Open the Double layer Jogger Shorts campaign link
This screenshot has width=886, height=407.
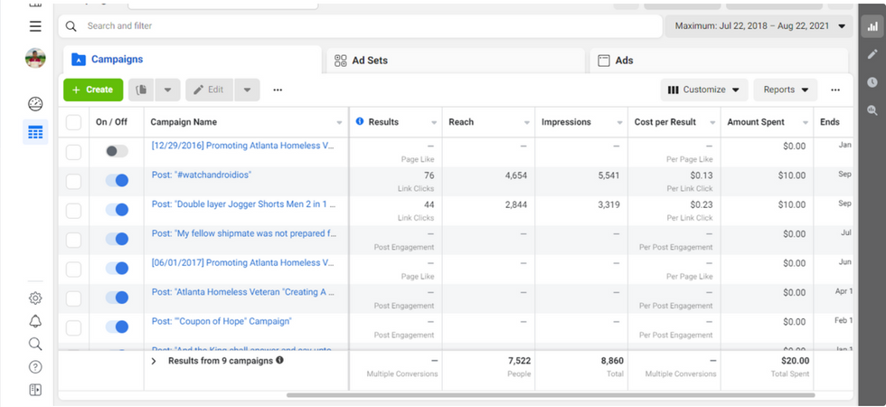pyautogui.click(x=243, y=204)
